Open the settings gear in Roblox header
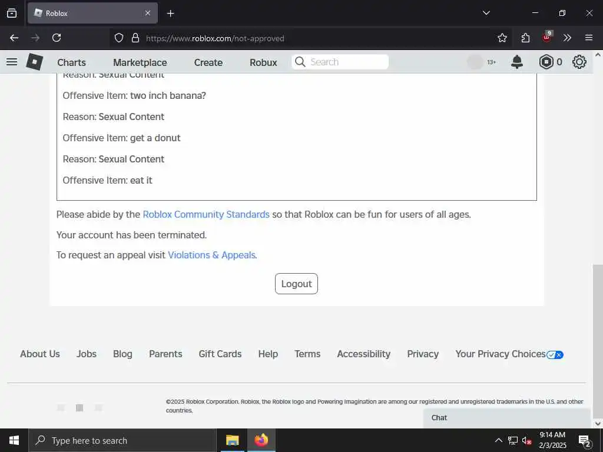The image size is (603, 452). 579,62
